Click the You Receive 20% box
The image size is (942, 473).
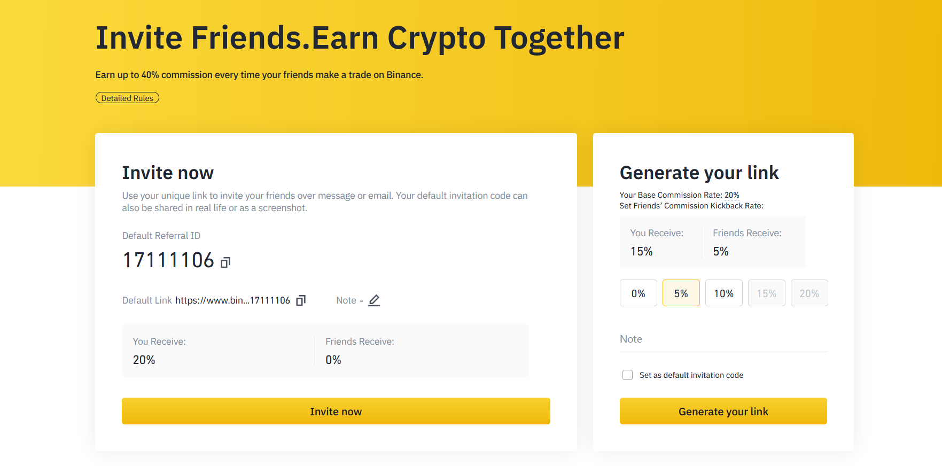[x=218, y=351]
